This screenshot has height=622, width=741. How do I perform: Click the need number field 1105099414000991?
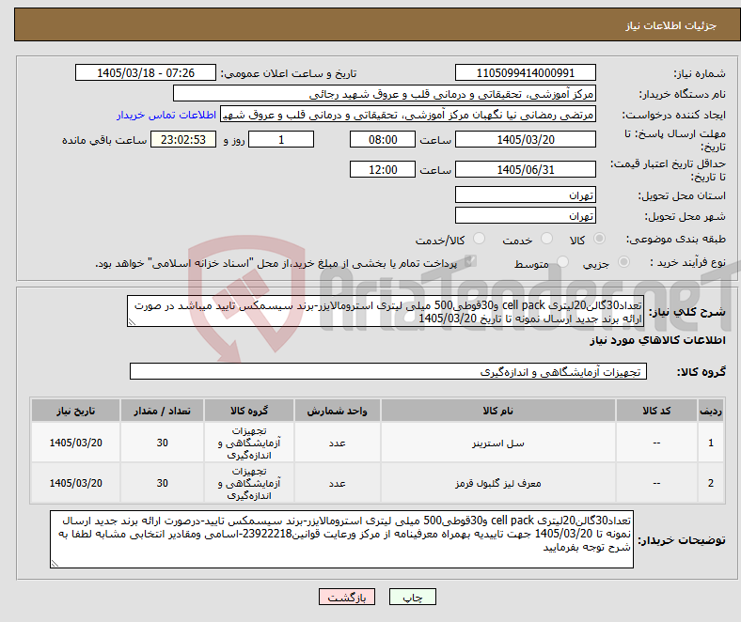[x=526, y=72]
